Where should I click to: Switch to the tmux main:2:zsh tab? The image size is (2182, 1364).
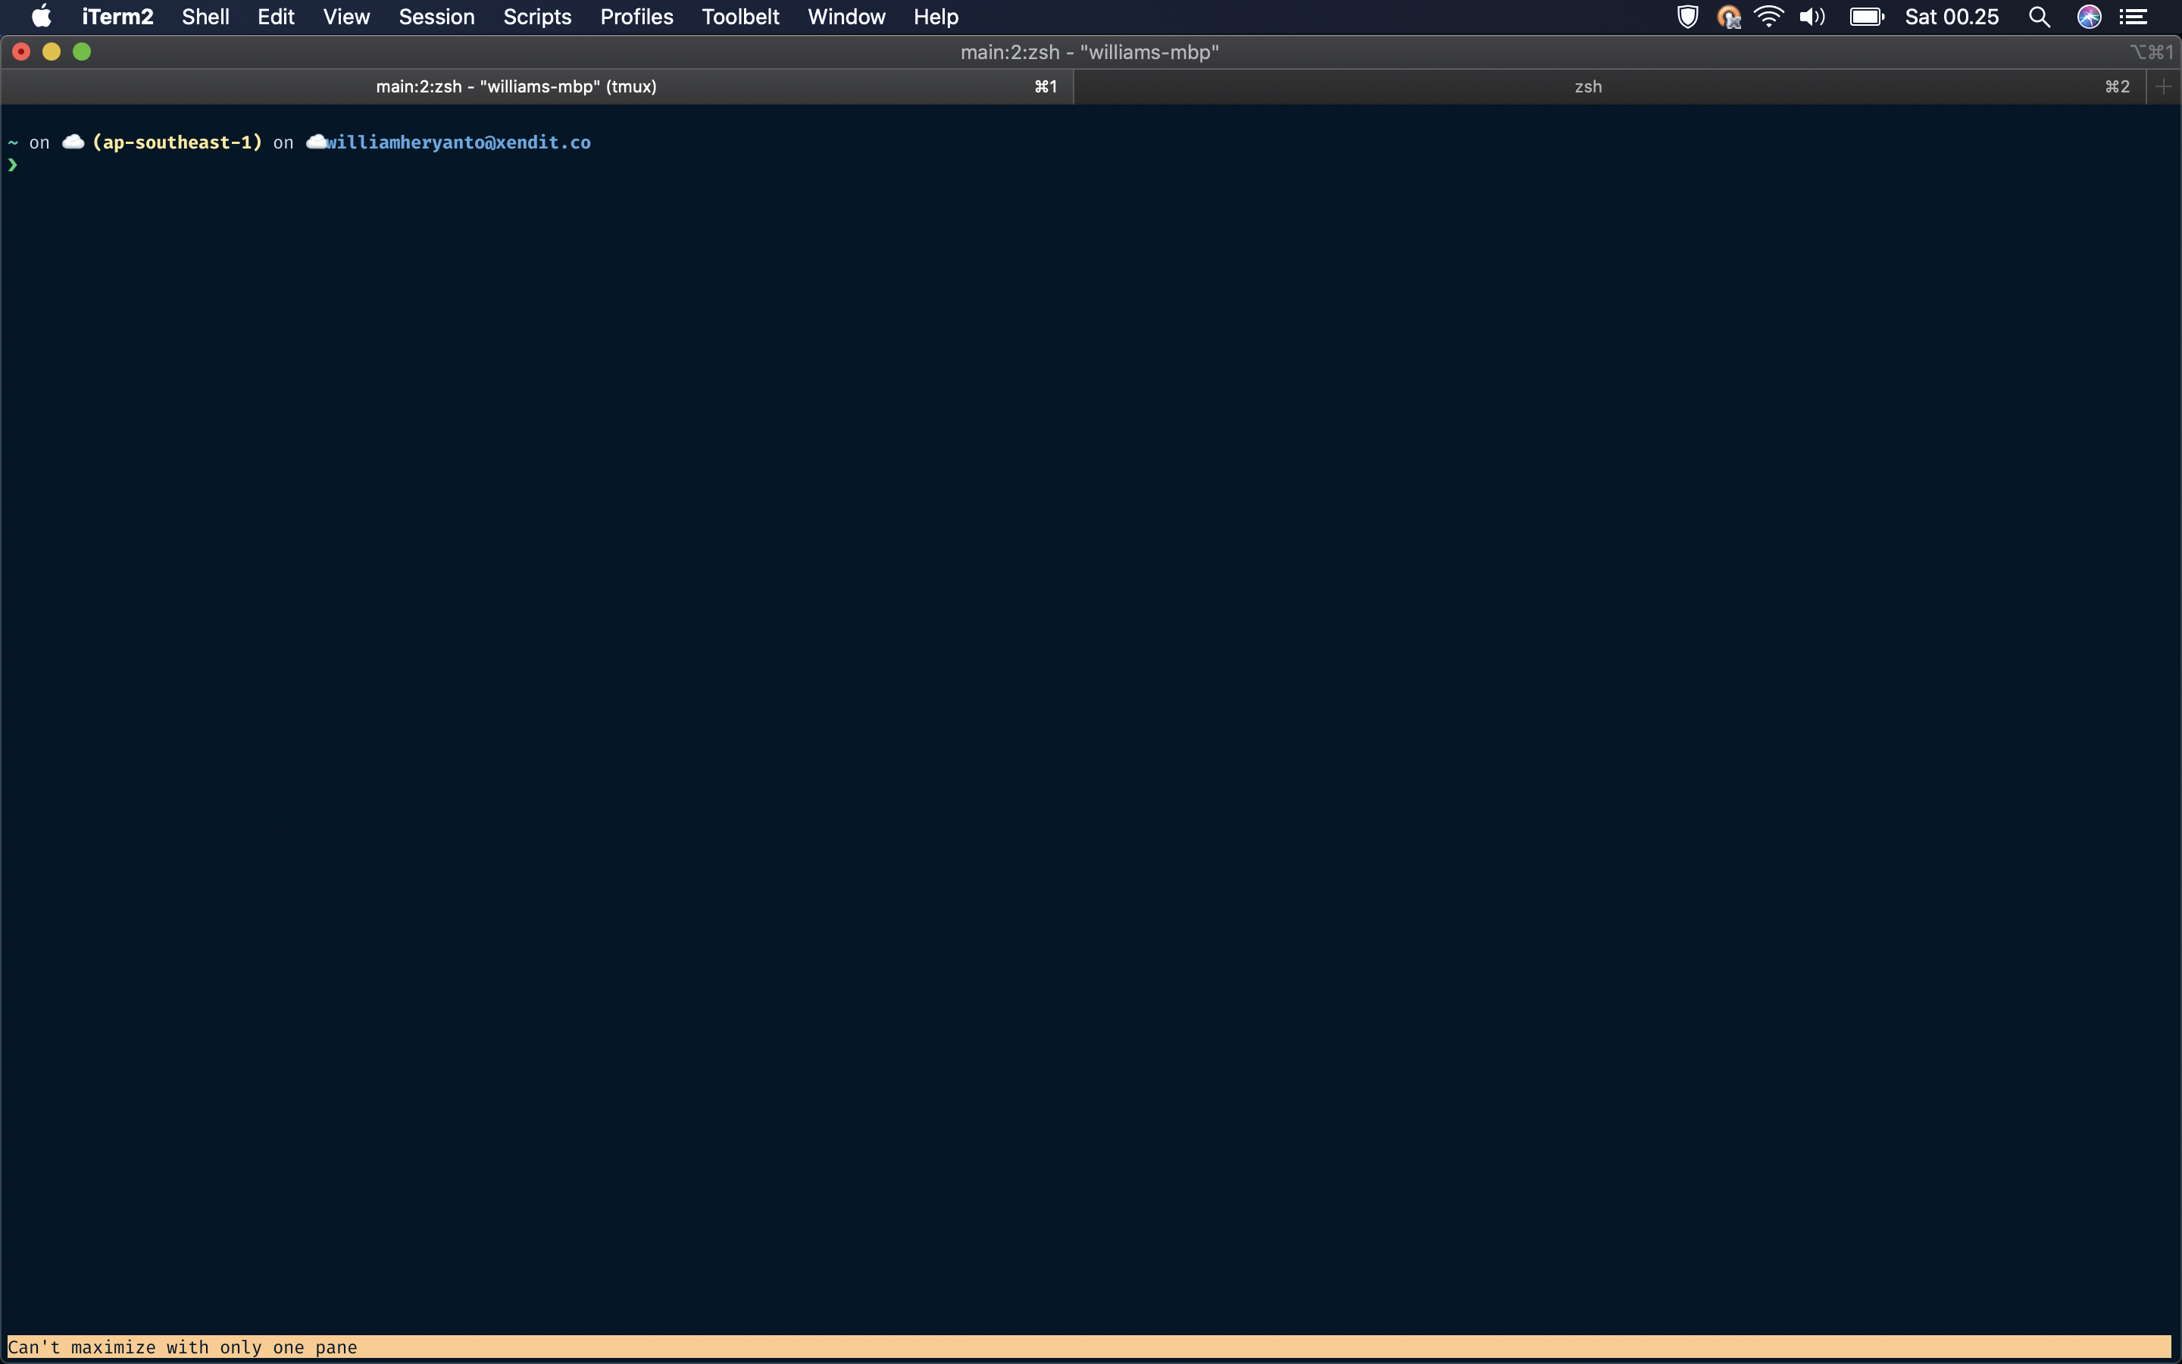pyautogui.click(x=537, y=86)
